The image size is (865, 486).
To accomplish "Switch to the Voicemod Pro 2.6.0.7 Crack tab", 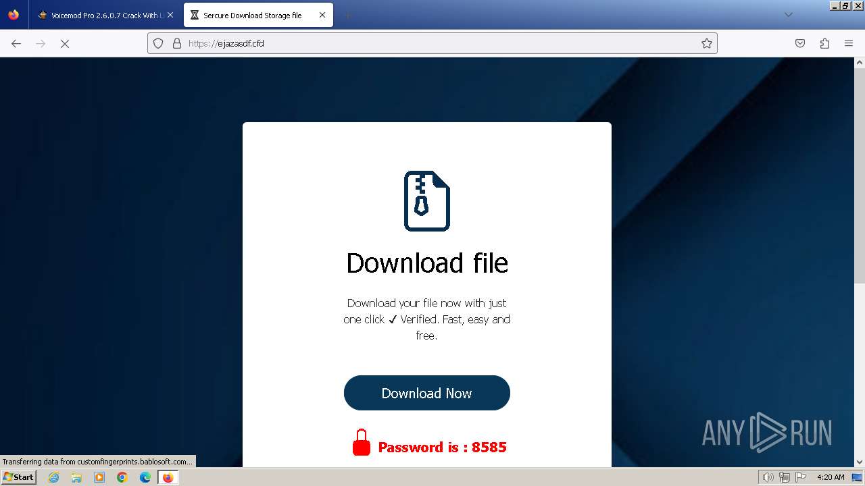I will click(105, 15).
